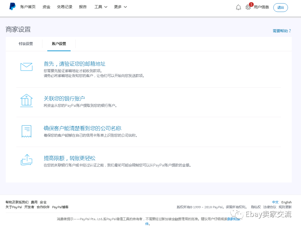Select 中文 language option
The width and height of the screenshot is (301, 228).
(275, 202)
